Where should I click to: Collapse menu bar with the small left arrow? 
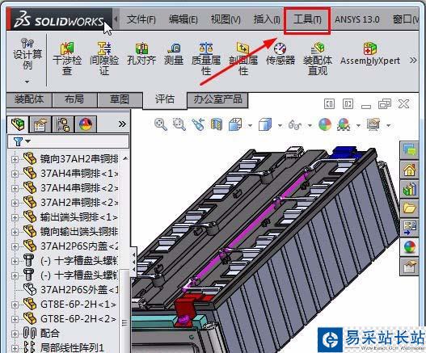[x=116, y=19]
